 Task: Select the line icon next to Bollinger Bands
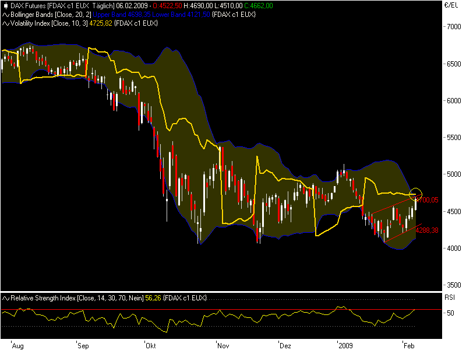click(x=5, y=14)
